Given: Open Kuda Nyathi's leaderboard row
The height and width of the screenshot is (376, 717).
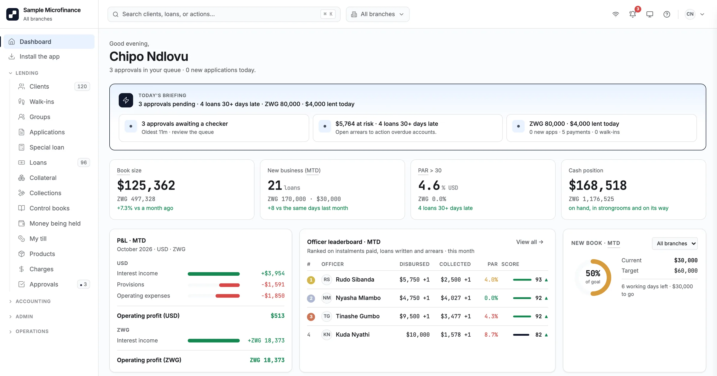Looking at the screenshot, I should point(427,335).
